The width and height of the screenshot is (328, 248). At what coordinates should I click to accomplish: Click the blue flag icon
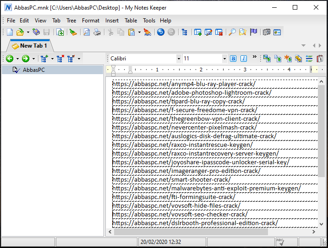pyautogui.click(x=253, y=32)
